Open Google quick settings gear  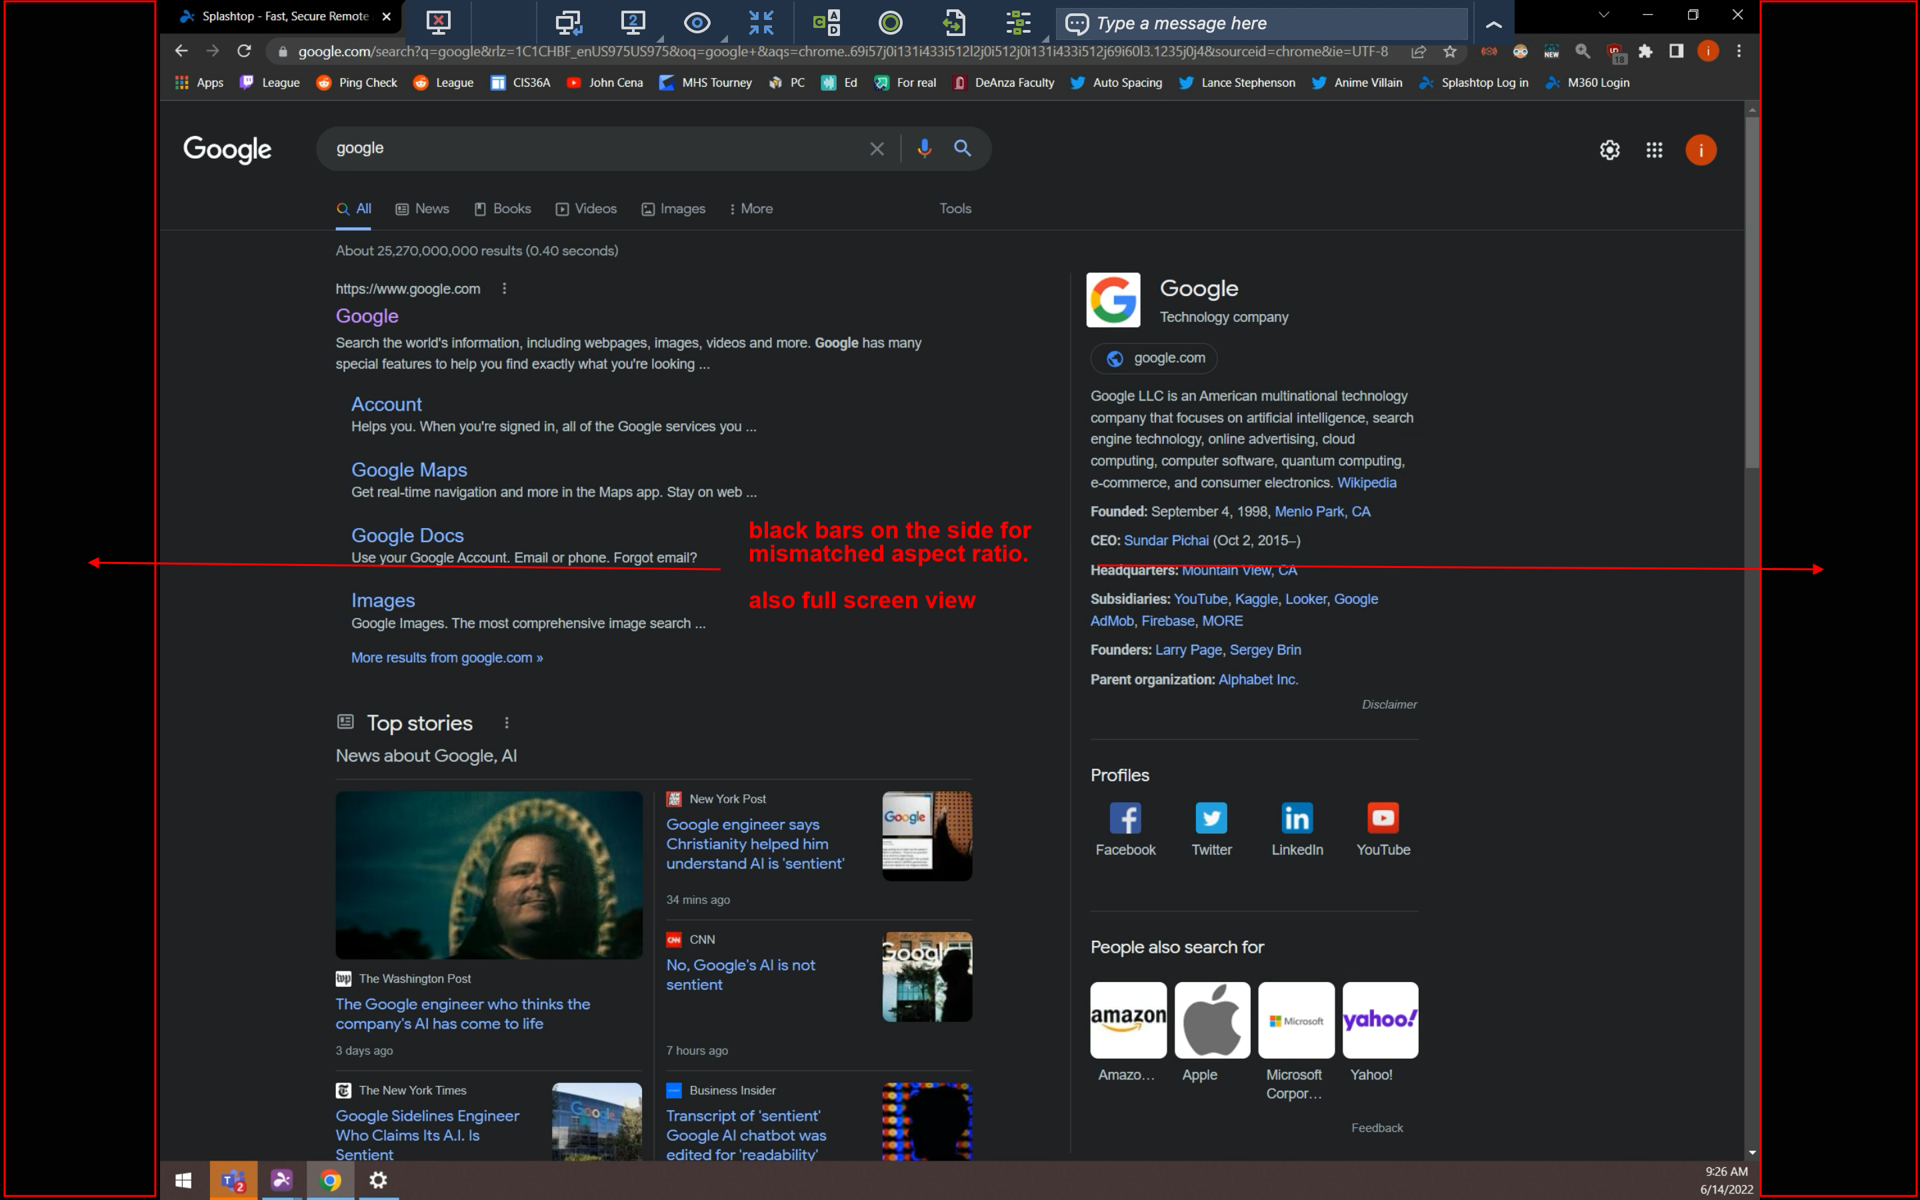pyautogui.click(x=1609, y=150)
